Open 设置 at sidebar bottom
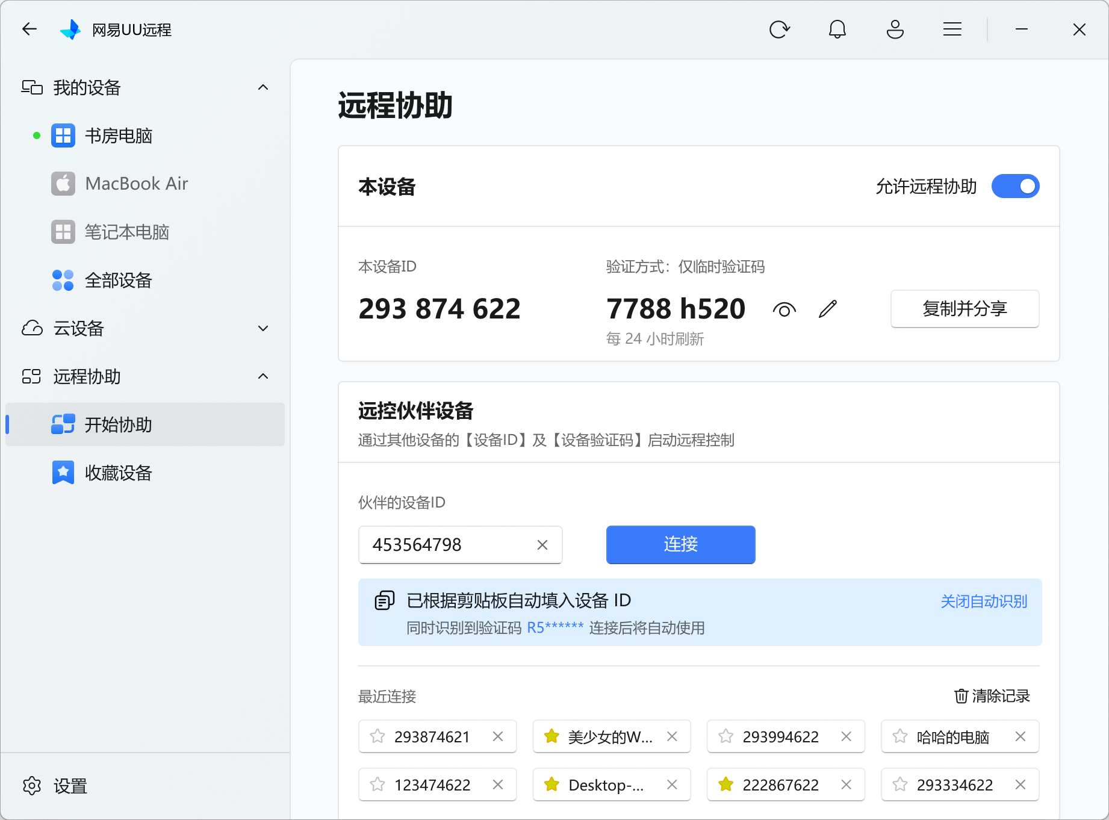Image resolution: width=1109 pixels, height=820 pixels. click(x=55, y=786)
